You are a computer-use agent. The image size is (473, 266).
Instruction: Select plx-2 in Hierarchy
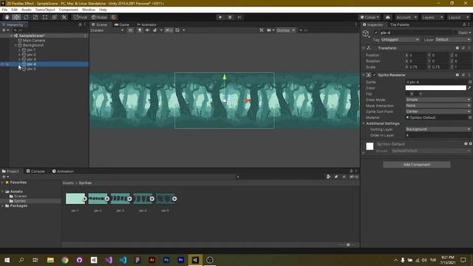pos(31,55)
